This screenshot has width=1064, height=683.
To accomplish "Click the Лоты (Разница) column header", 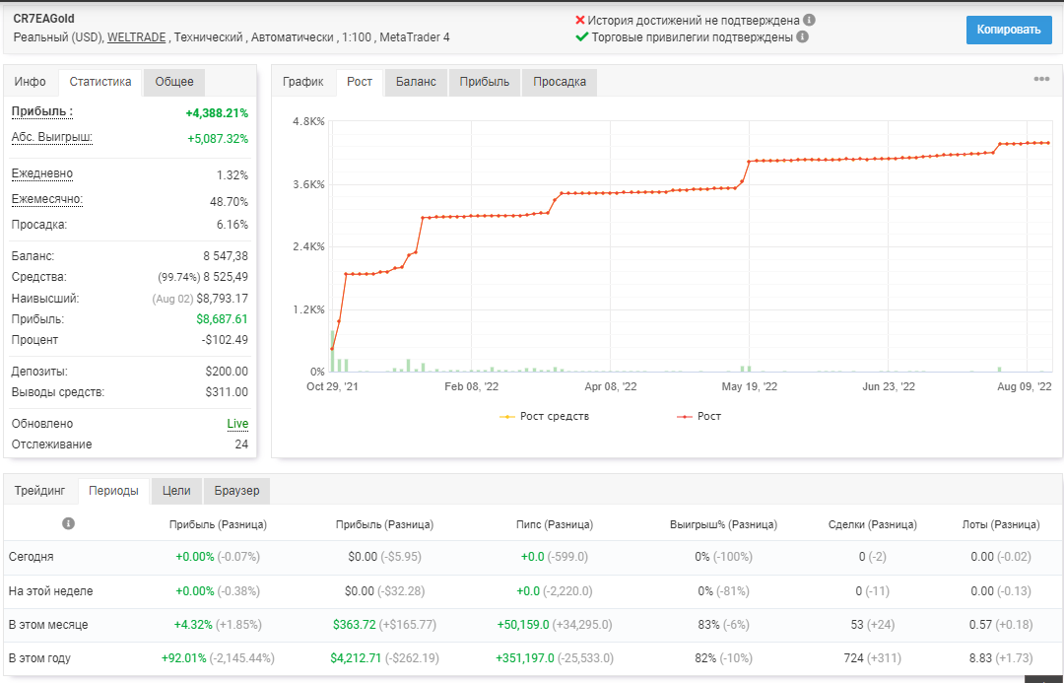I will [1001, 524].
